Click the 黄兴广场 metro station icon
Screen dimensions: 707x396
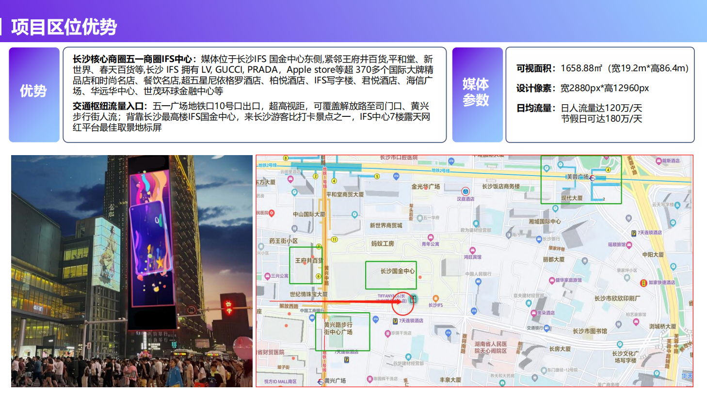[x=320, y=381]
